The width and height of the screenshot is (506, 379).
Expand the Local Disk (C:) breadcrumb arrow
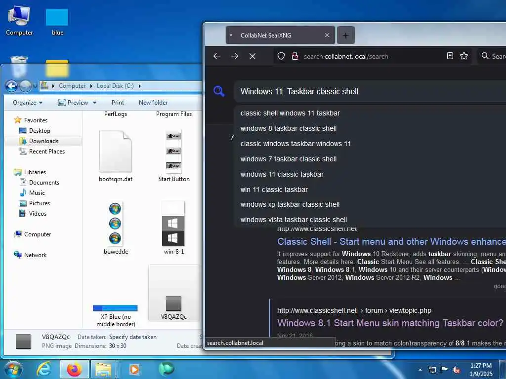[x=140, y=86]
